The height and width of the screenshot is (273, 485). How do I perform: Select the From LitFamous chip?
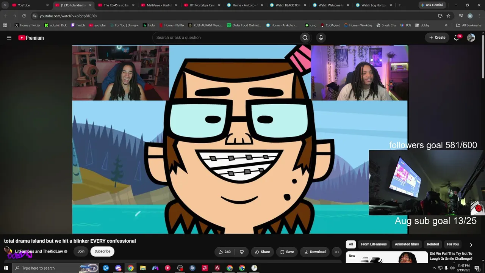coord(374,245)
